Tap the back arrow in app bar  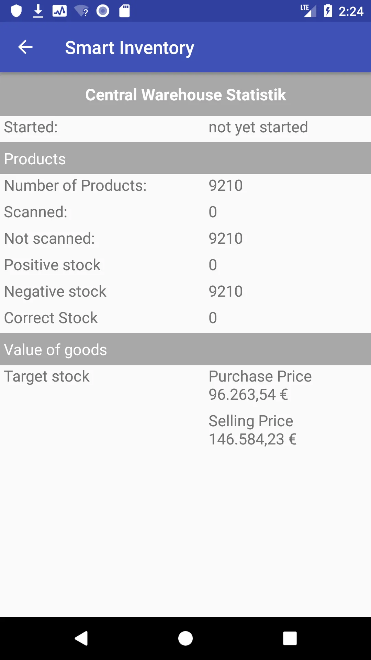(x=25, y=47)
